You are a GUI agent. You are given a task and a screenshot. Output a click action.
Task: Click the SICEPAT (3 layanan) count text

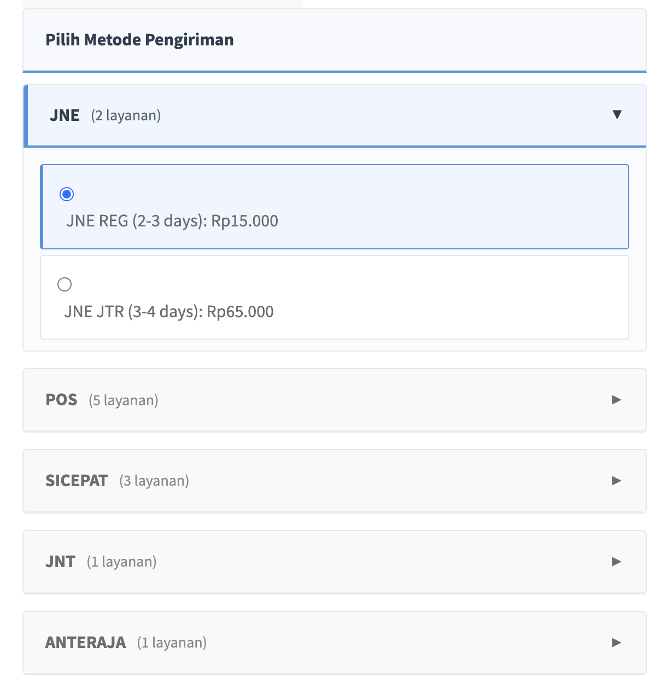click(154, 481)
